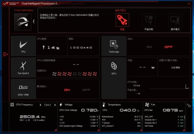Click the CPU speed 14% value

click(51, 47)
